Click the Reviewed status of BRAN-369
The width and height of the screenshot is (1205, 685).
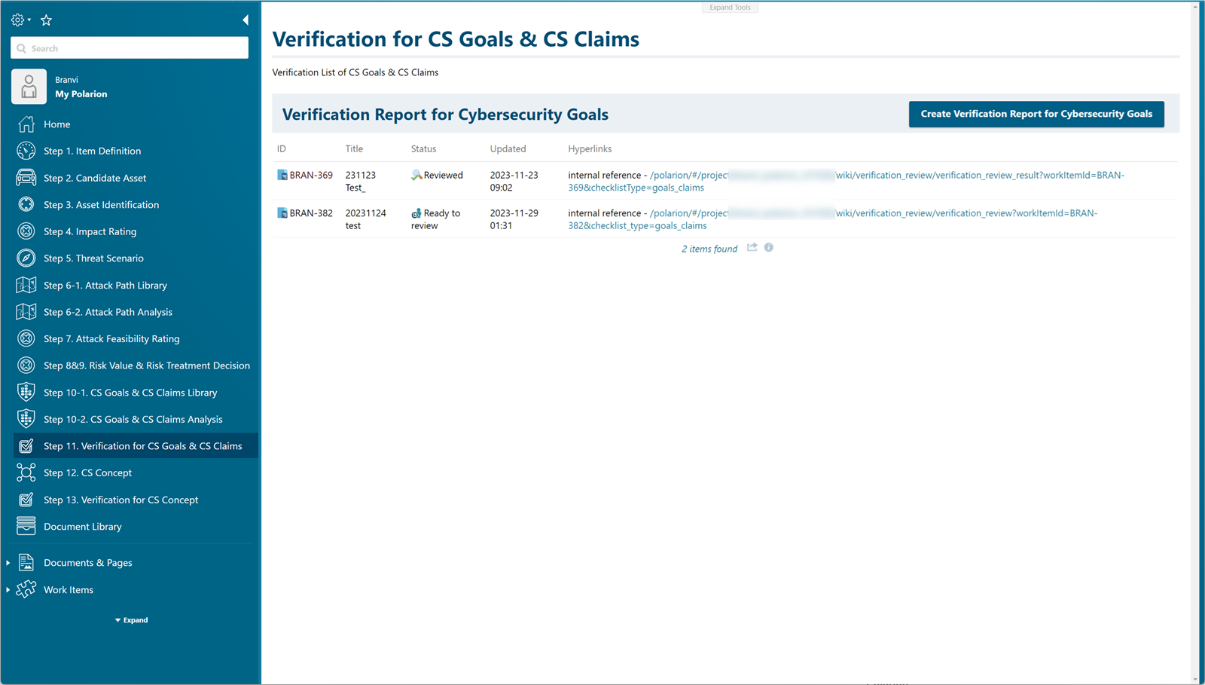tap(443, 175)
